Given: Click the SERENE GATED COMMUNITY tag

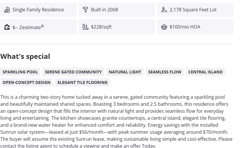Looking at the screenshot, I should 73,72.
